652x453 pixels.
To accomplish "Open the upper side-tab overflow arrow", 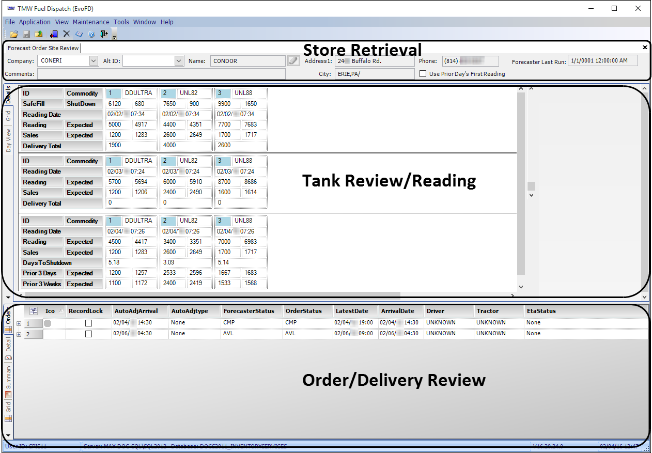I will tap(8, 298).
